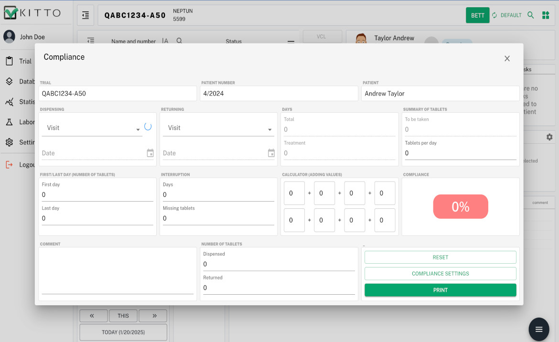Open COMPLIANCE SETTINGS

[440, 274]
